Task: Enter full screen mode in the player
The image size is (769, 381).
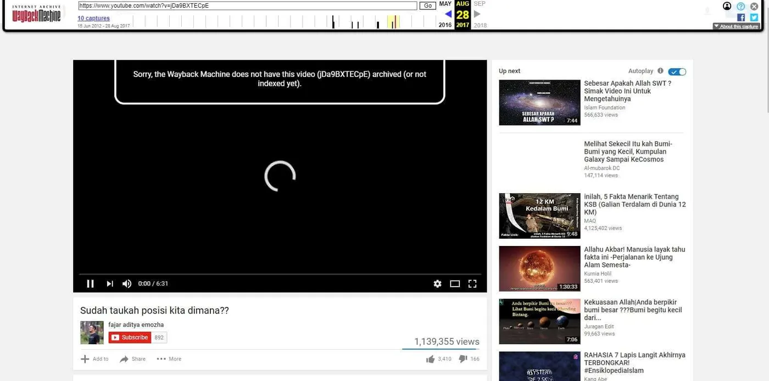Action: (472, 284)
